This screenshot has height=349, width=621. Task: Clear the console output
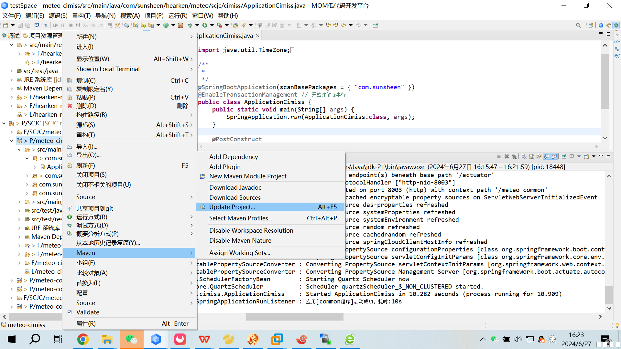[x=524, y=156]
